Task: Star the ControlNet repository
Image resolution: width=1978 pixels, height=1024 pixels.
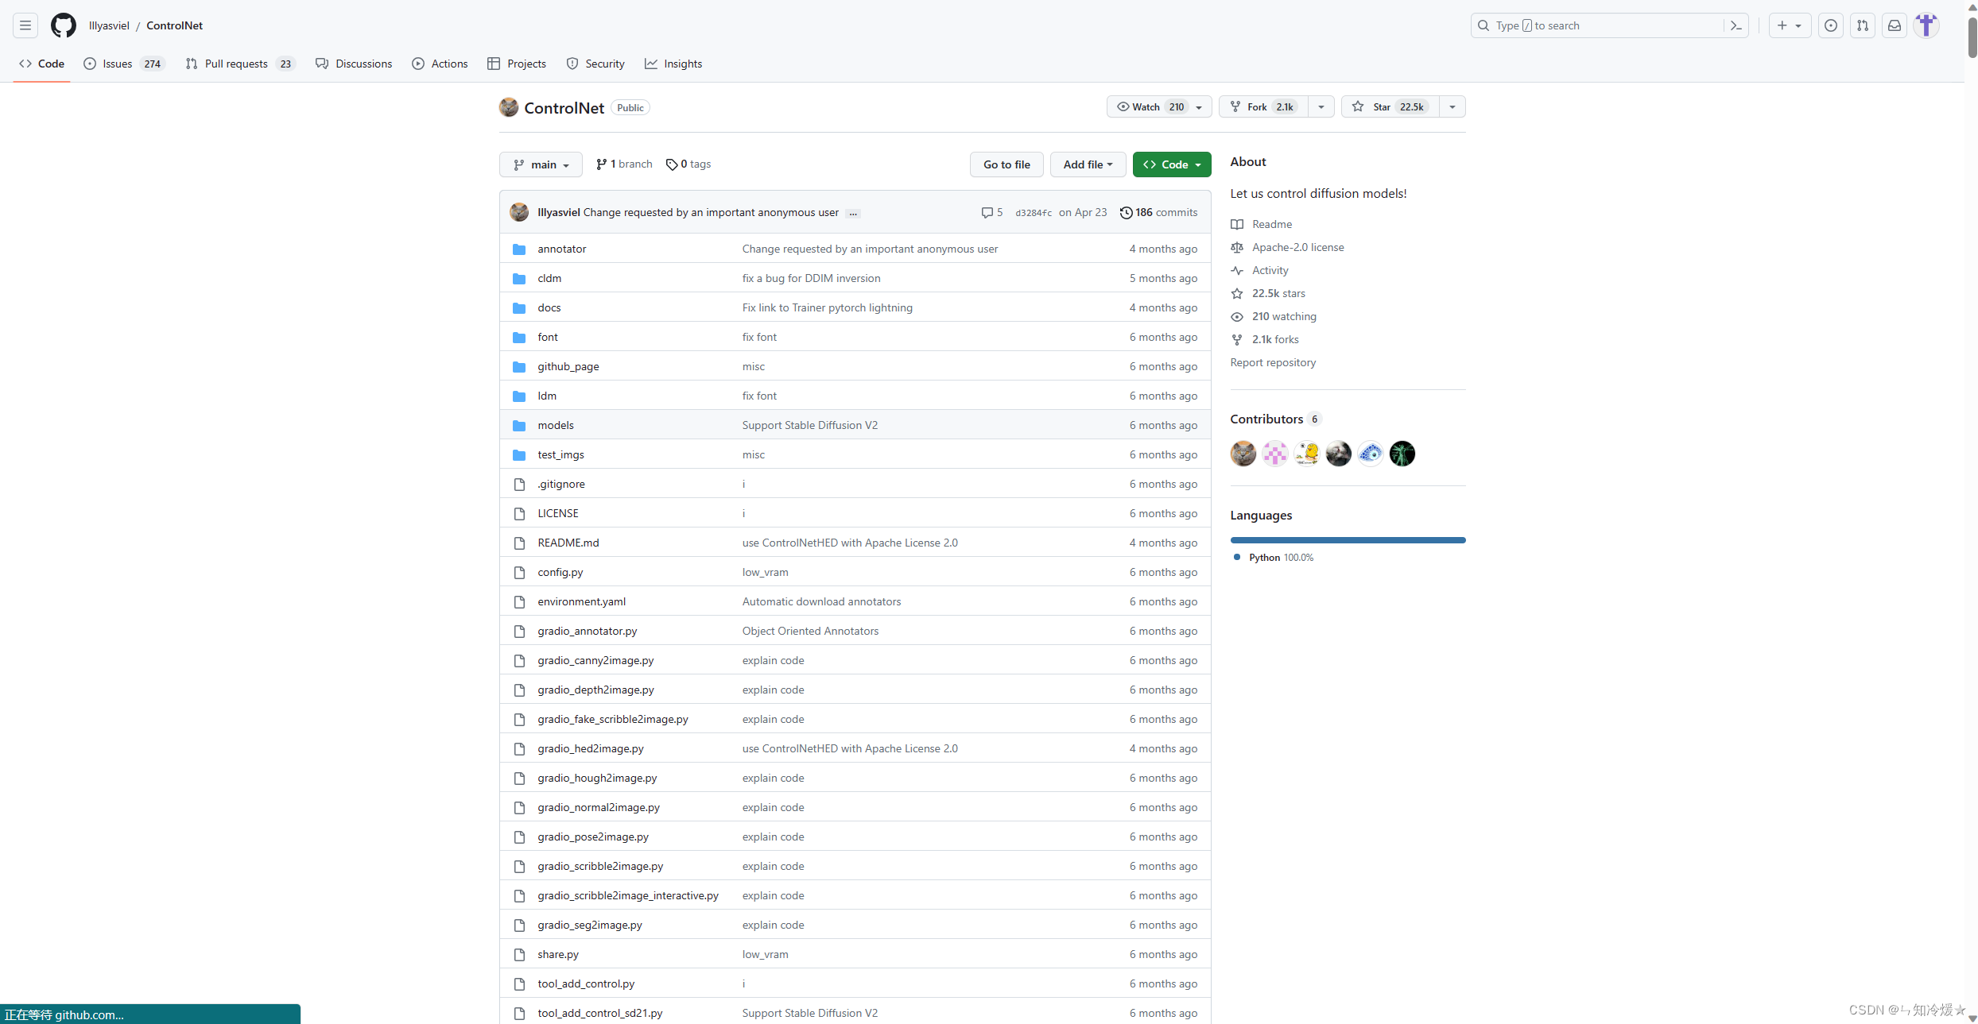Action: 1390,106
